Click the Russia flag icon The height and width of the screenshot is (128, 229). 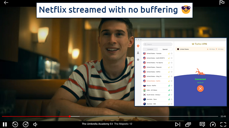[144, 86]
